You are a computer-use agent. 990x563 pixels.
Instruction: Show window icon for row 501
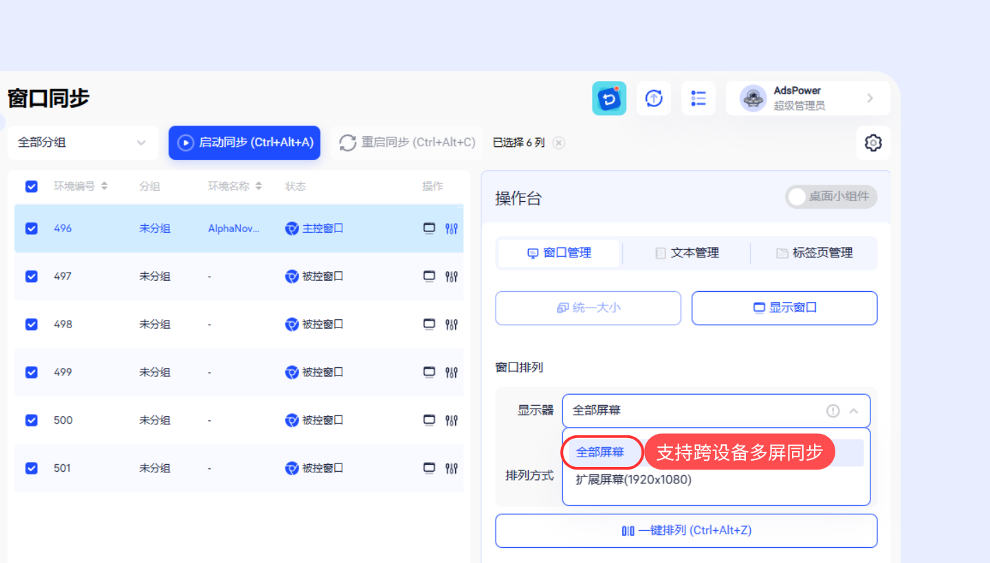click(429, 468)
